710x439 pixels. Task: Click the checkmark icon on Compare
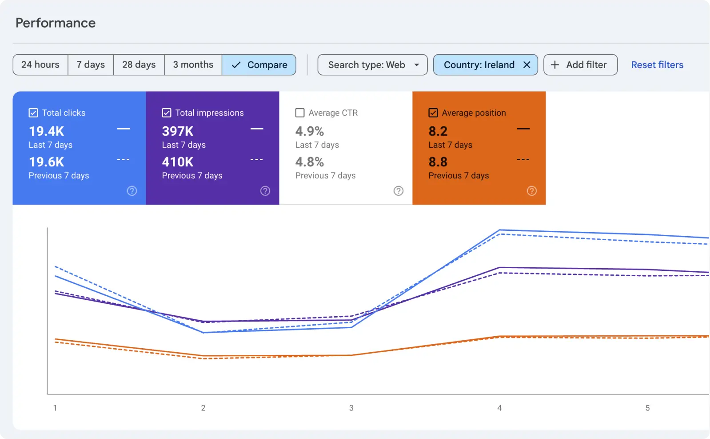pos(236,65)
